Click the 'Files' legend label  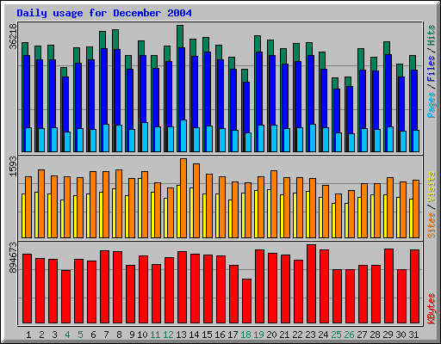432,69
